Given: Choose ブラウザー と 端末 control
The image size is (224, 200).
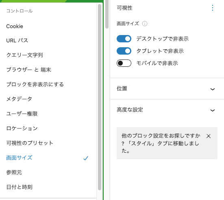Looking at the screenshot, I should point(48,70).
